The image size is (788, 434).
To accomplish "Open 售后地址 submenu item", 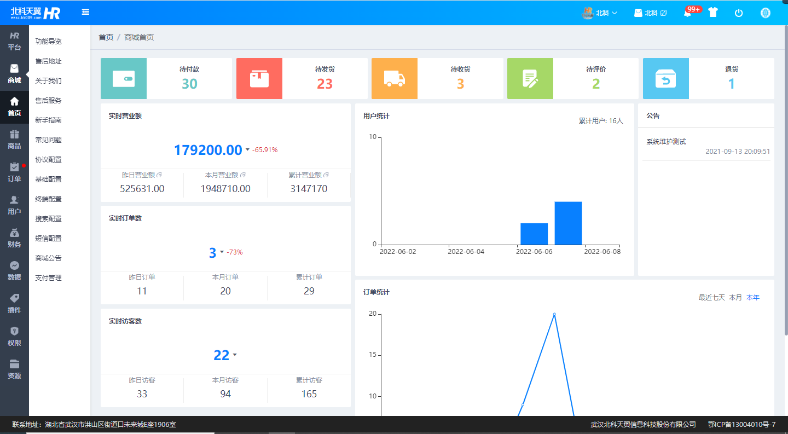I will (48, 61).
